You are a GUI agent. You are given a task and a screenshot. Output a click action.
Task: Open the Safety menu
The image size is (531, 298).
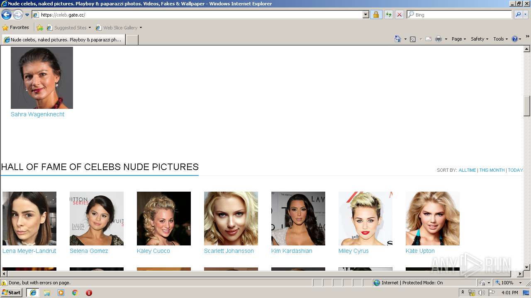pos(479,39)
